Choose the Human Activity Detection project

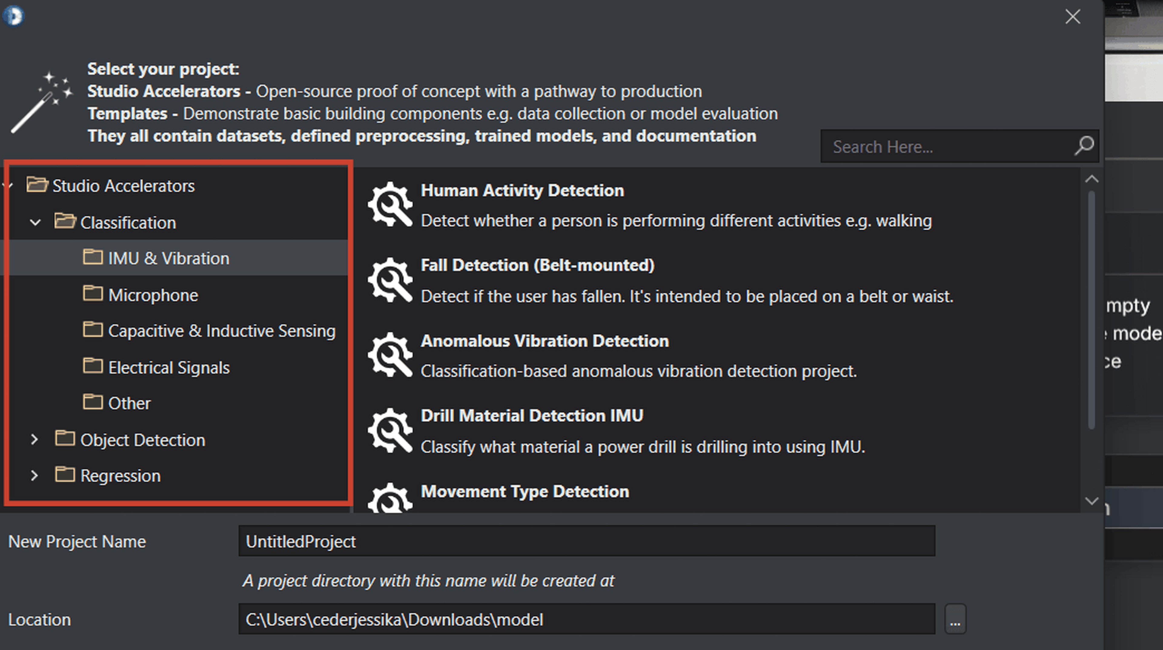(x=522, y=191)
